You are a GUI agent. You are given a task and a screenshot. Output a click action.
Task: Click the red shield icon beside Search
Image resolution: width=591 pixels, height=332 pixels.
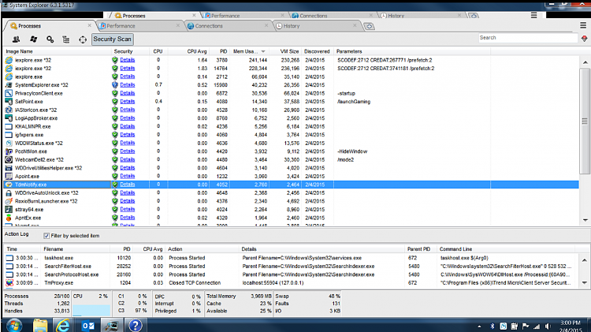pyautogui.click(x=584, y=38)
